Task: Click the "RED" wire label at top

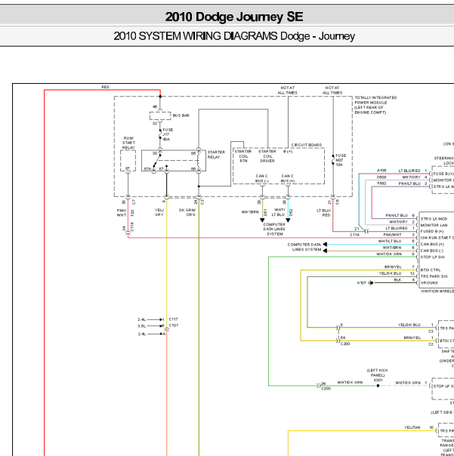Action: point(105,87)
